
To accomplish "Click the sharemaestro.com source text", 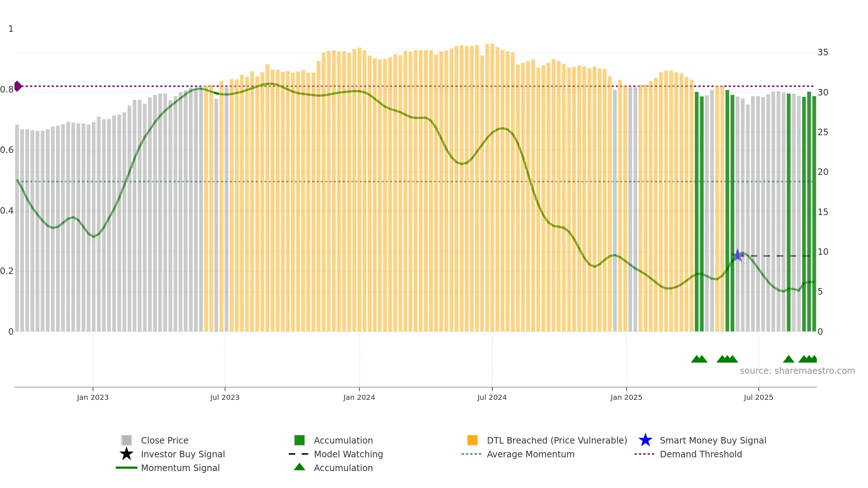I will 797,371.
